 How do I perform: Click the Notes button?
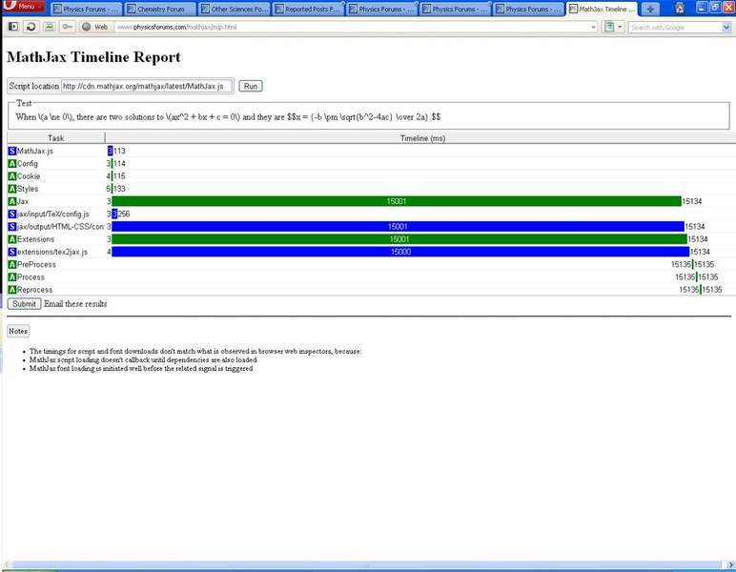18,331
